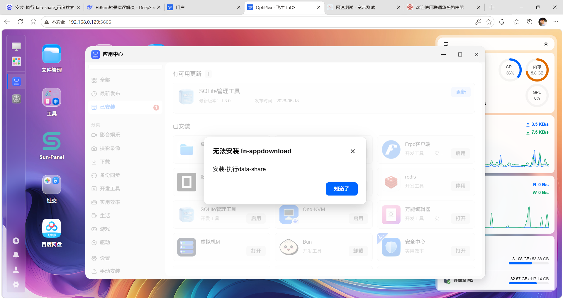Open the widget panel menu icon
563x299 pixels.
pos(446,44)
